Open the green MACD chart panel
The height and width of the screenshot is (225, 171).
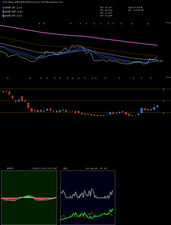pos(29,198)
